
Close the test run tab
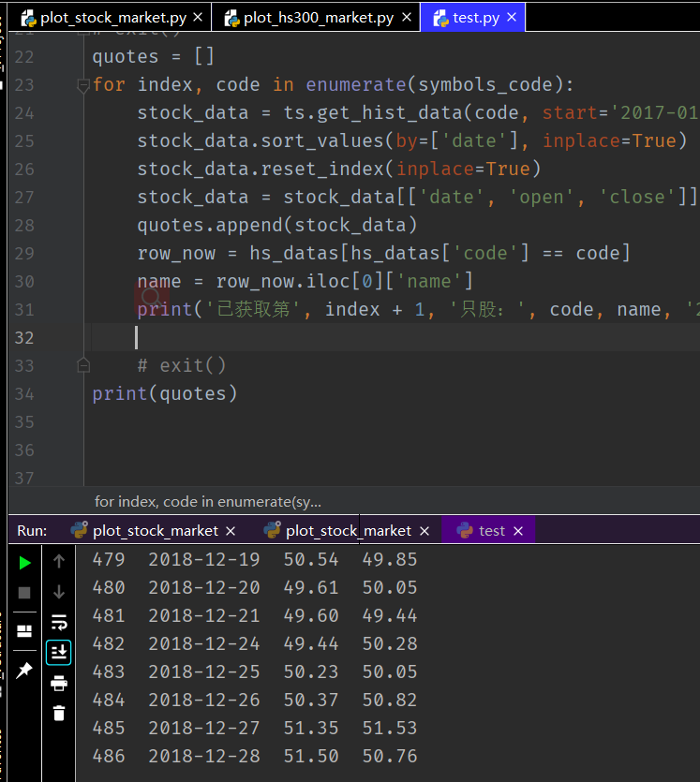[x=518, y=531]
